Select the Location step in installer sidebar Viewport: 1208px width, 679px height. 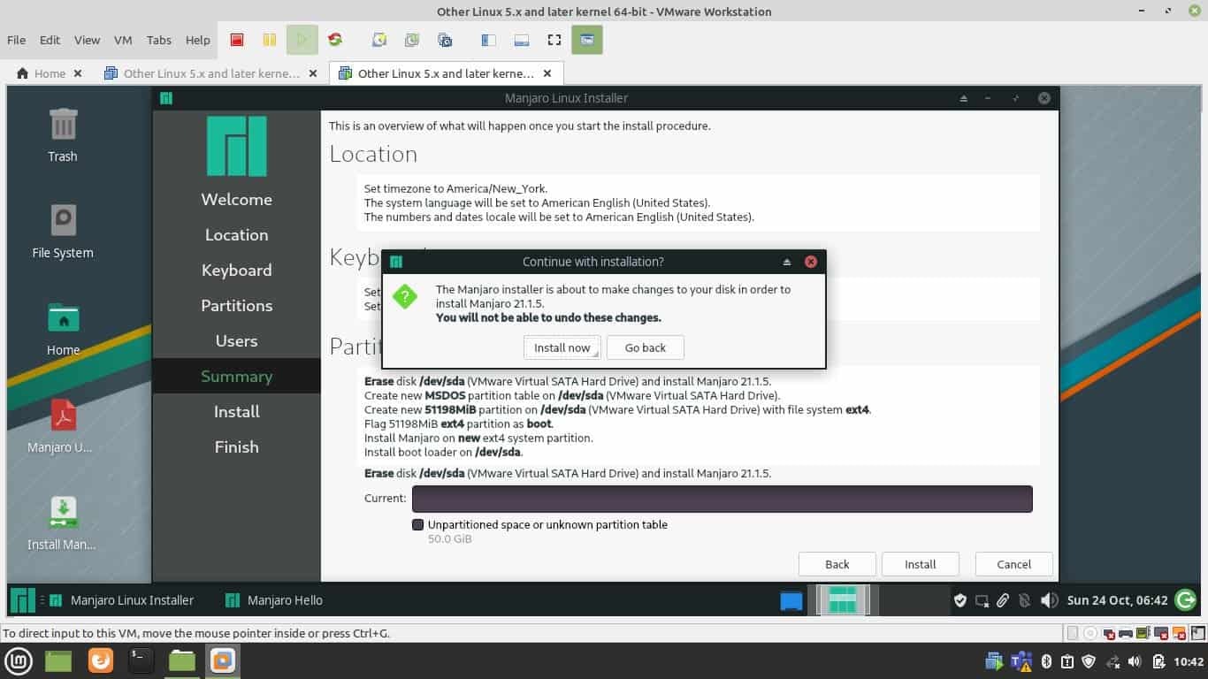coord(237,234)
